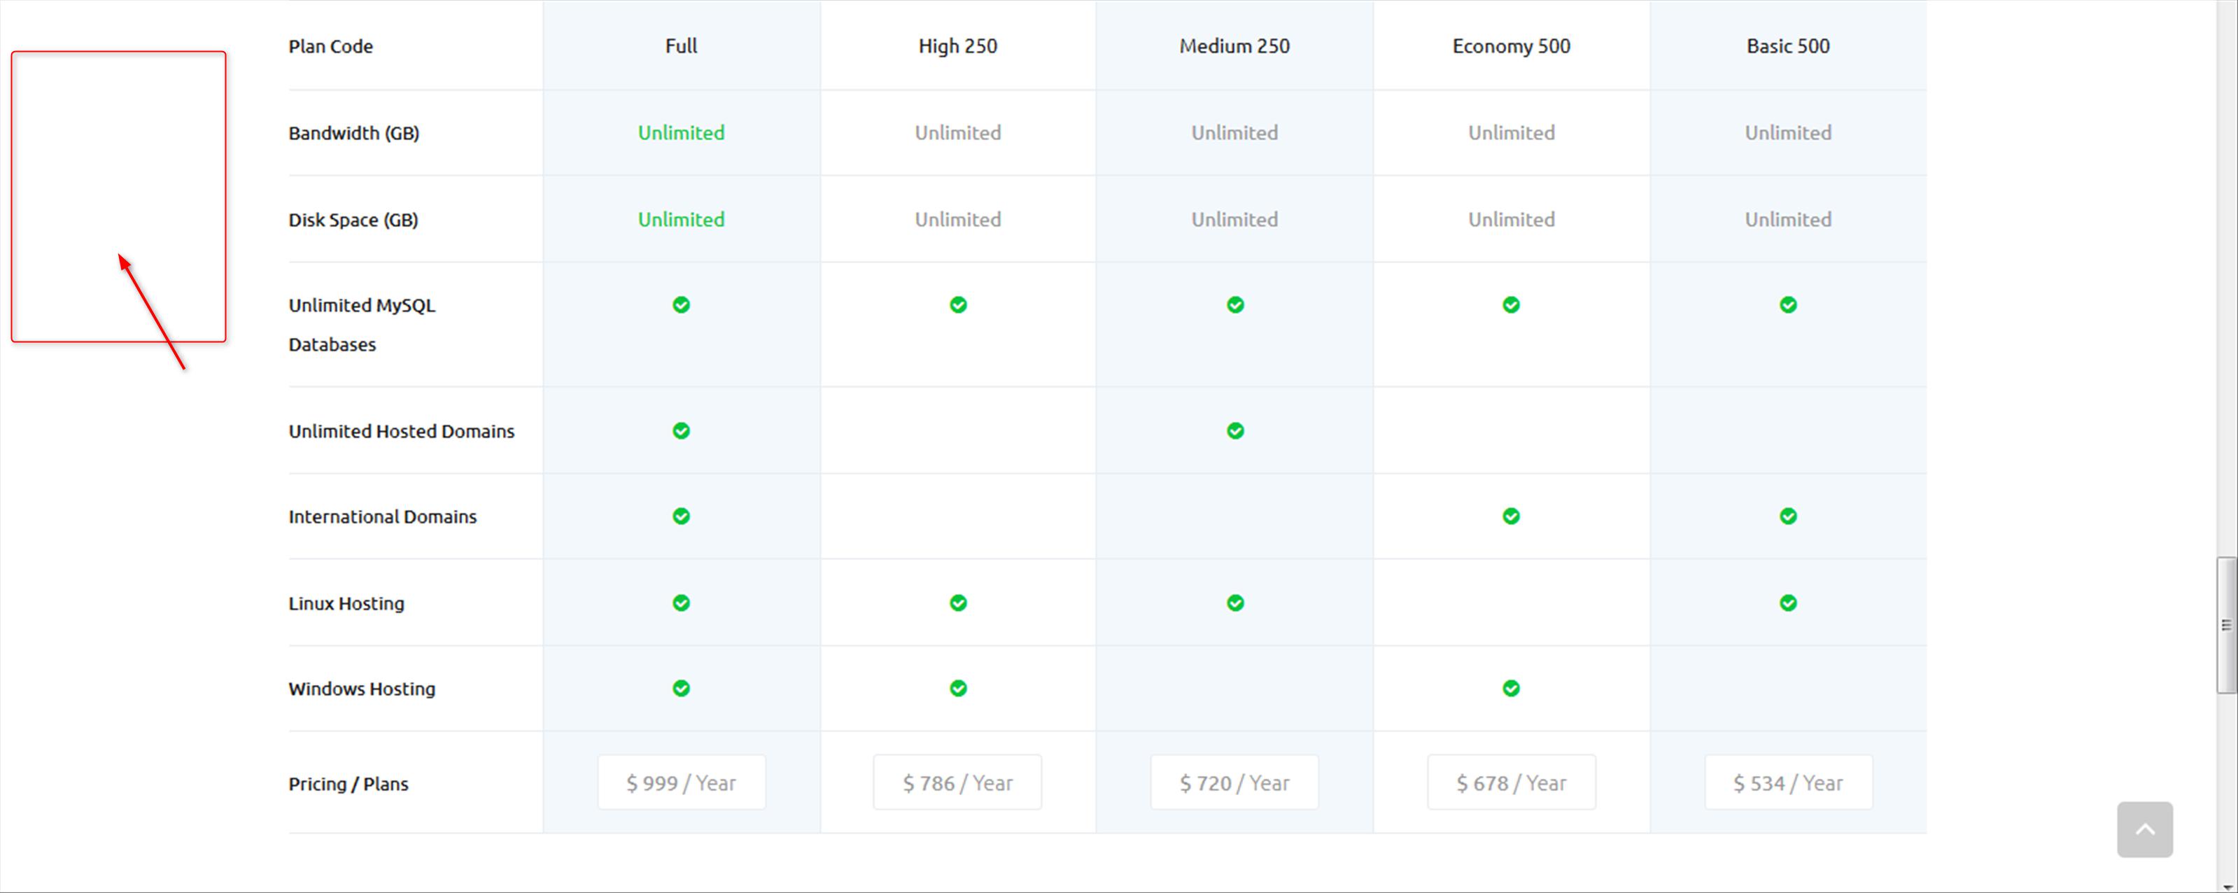2238x893 pixels.
Task: Click High 250 MySQL Databases checkmark
Action: [957, 305]
